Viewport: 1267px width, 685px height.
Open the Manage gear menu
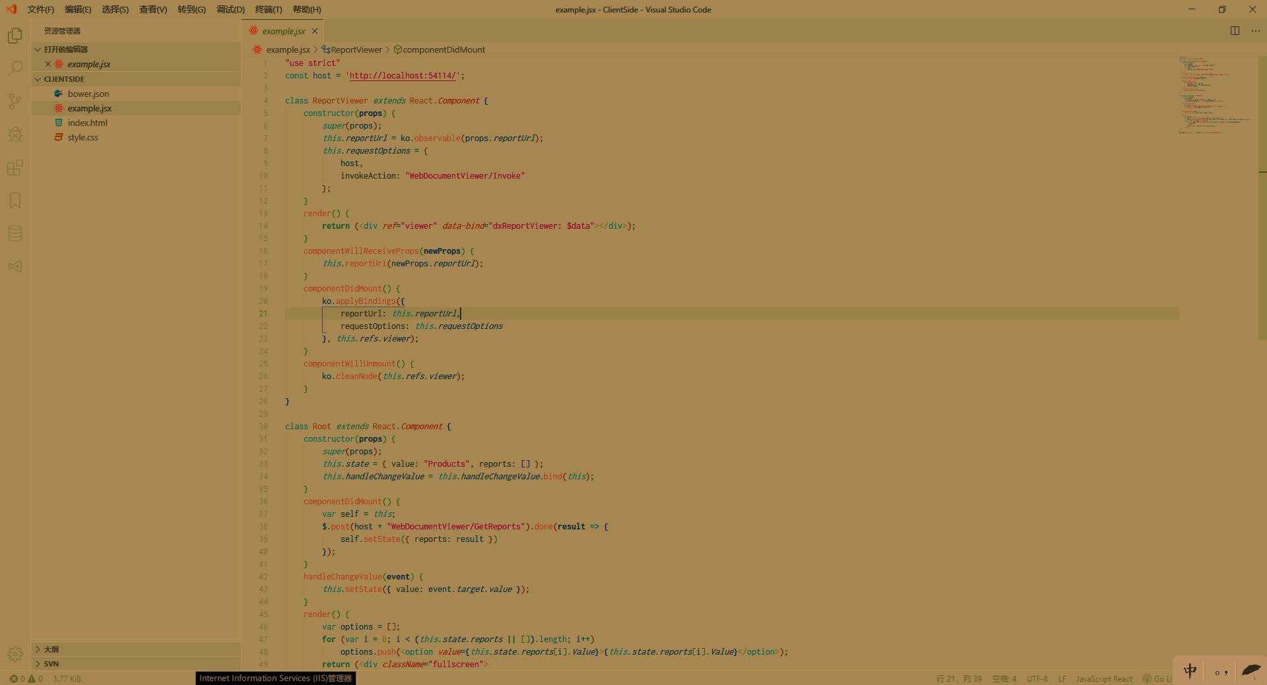coord(15,653)
